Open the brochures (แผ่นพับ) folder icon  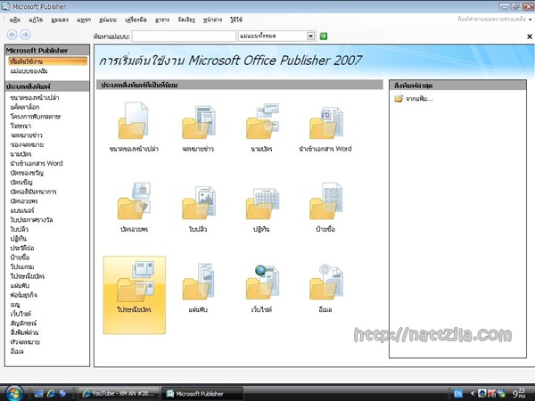click(x=198, y=282)
